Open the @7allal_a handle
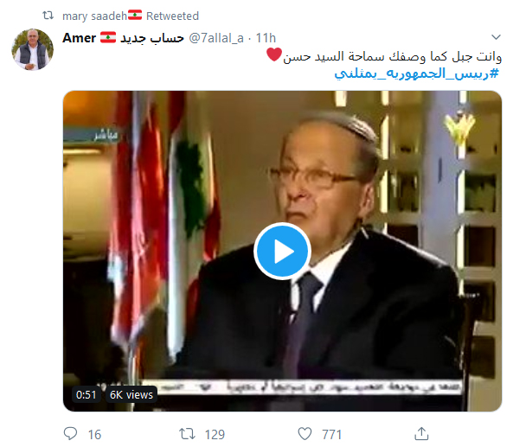 216,38
